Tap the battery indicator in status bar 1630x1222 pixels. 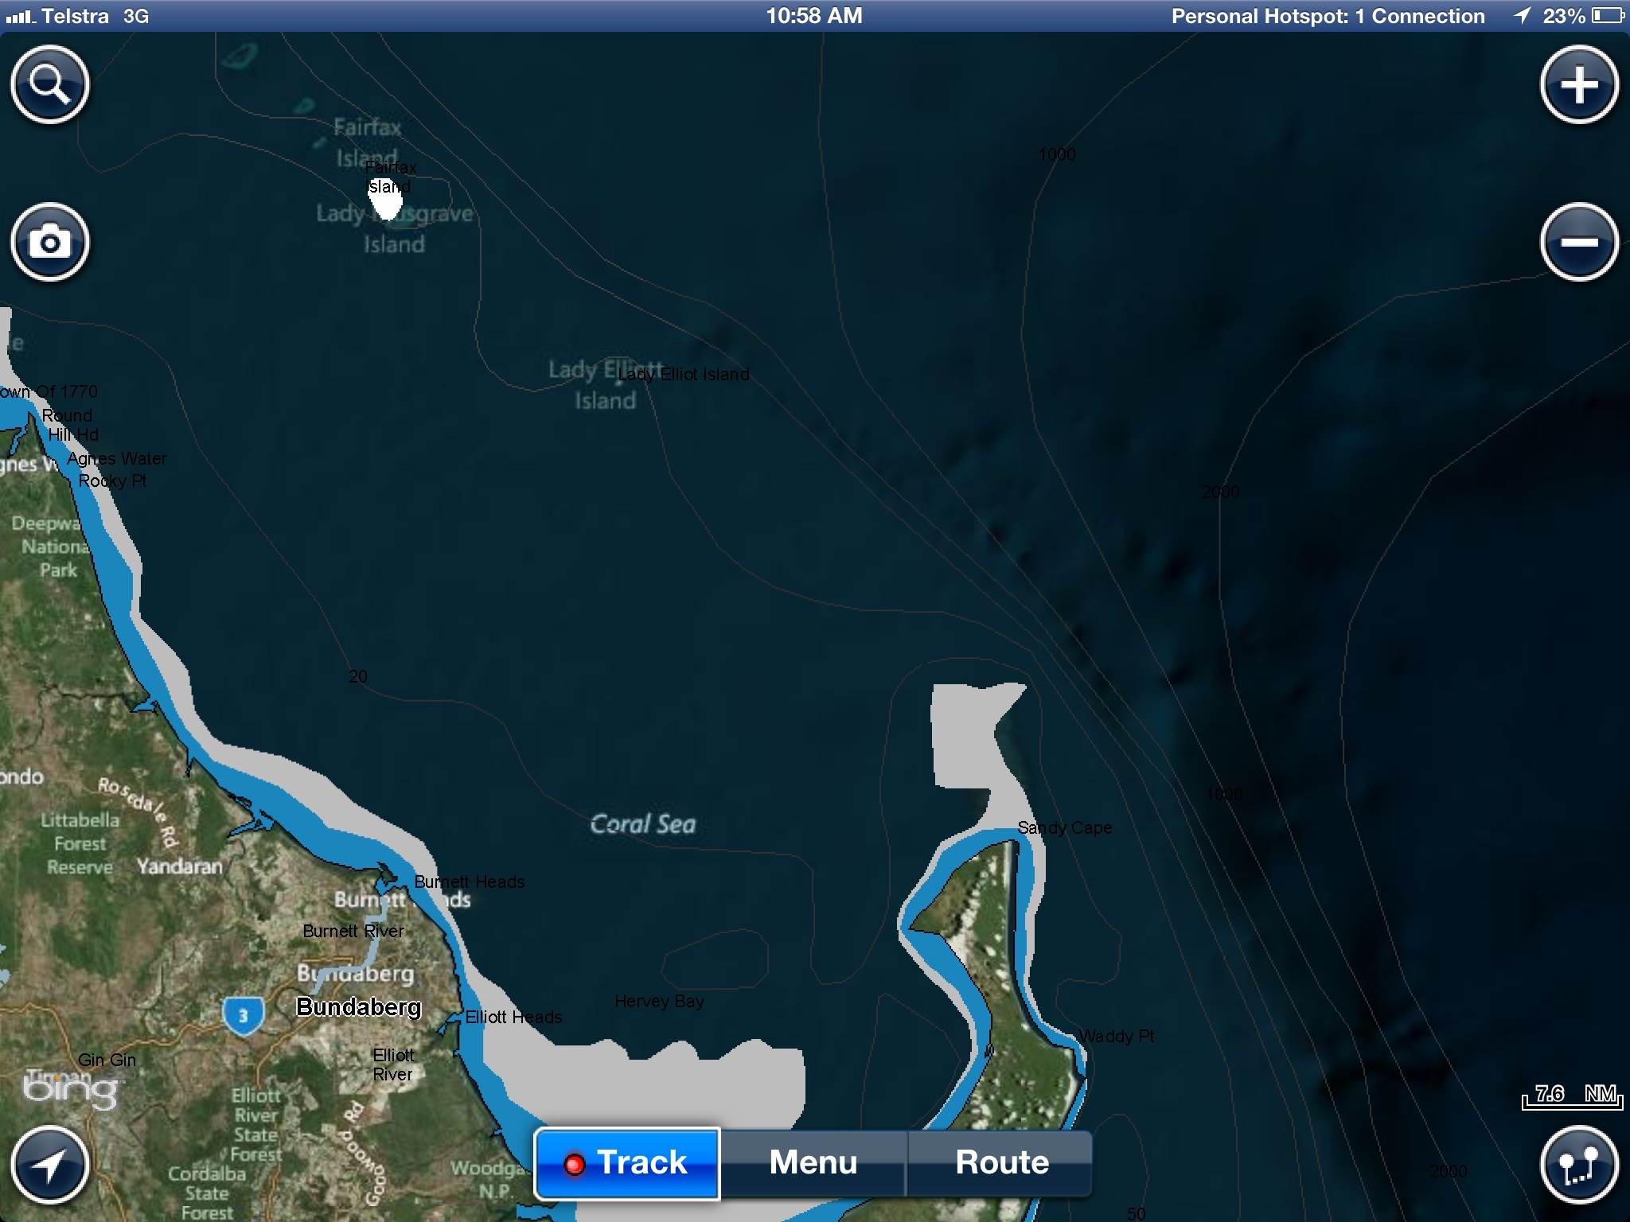point(1607,15)
